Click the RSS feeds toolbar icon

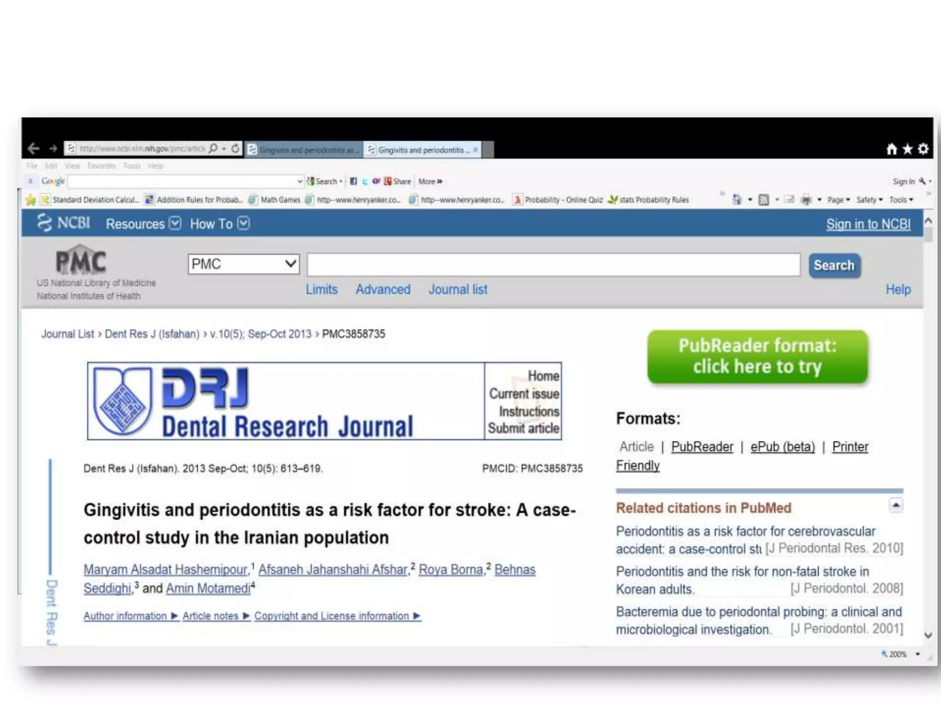[764, 200]
